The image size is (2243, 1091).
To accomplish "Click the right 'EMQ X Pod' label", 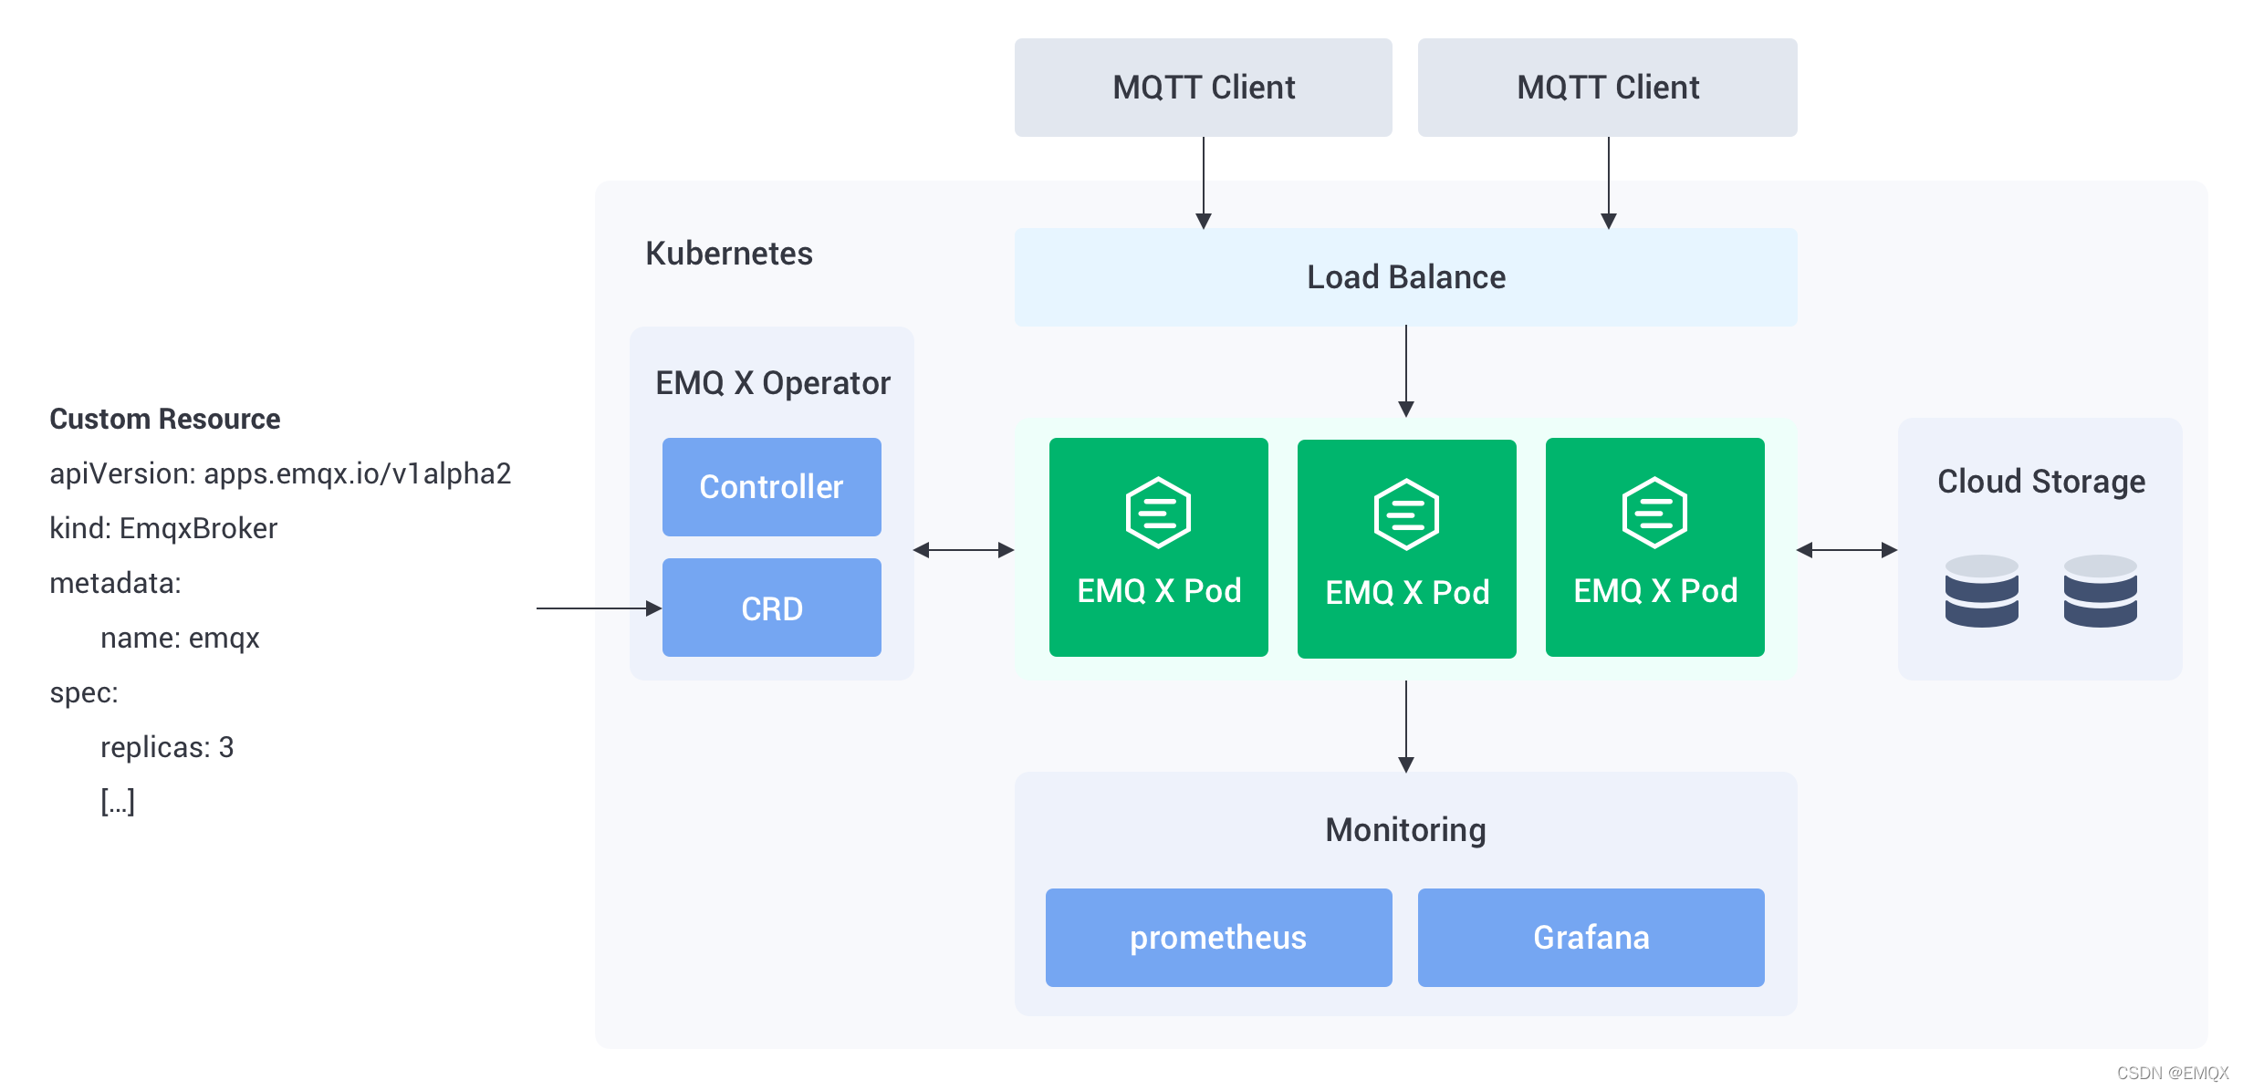I will (1655, 591).
